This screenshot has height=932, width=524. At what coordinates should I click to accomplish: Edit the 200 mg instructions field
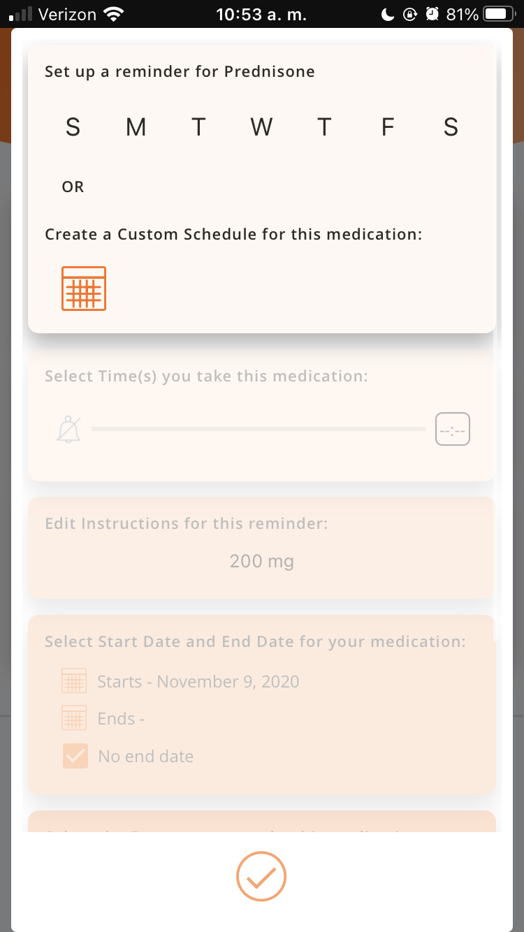(262, 561)
